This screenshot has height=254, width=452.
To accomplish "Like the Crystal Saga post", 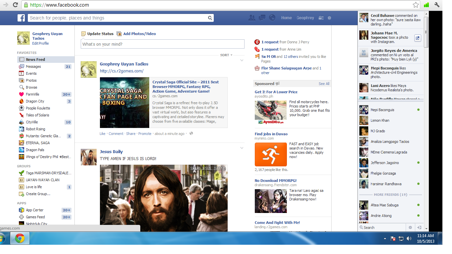I will point(103,134).
